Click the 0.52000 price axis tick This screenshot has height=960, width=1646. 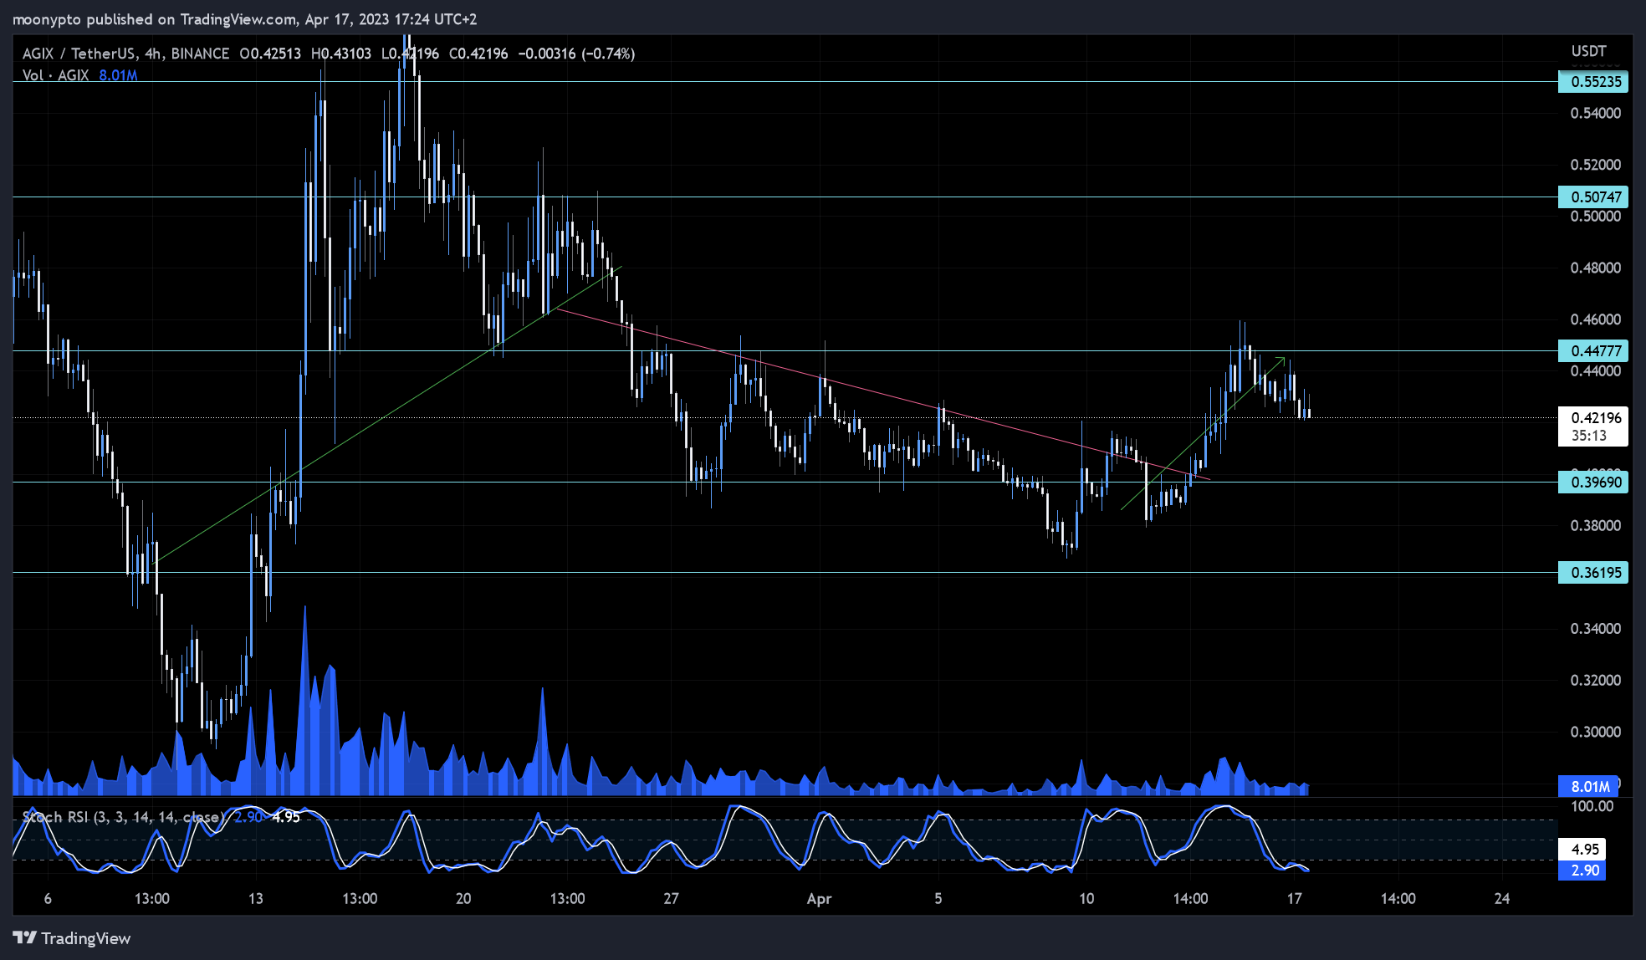click(1596, 165)
